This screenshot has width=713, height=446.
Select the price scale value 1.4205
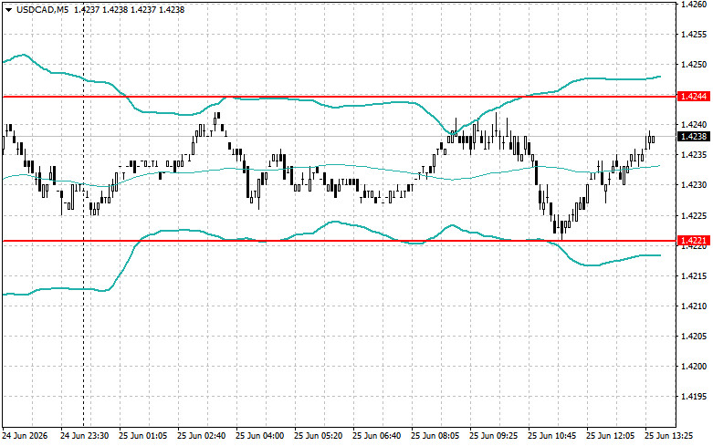694,336
